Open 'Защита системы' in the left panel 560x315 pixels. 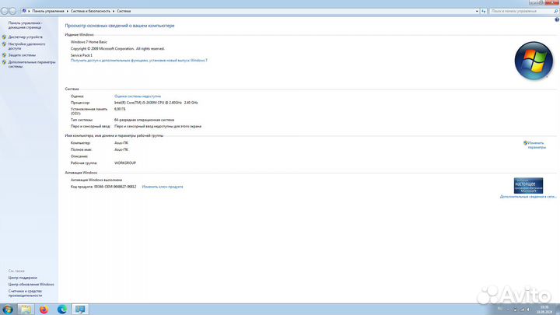(23, 55)
